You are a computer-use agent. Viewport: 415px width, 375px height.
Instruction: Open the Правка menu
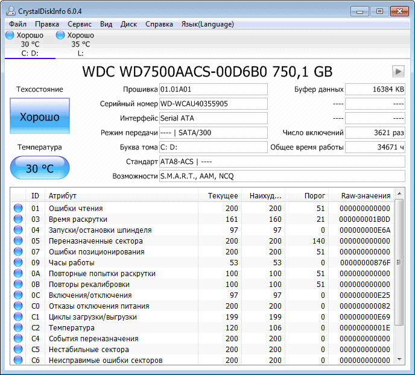[x=47, y=24]
